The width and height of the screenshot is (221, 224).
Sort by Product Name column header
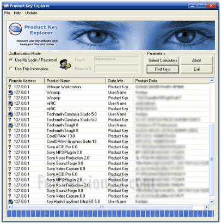tap(75, 81)
